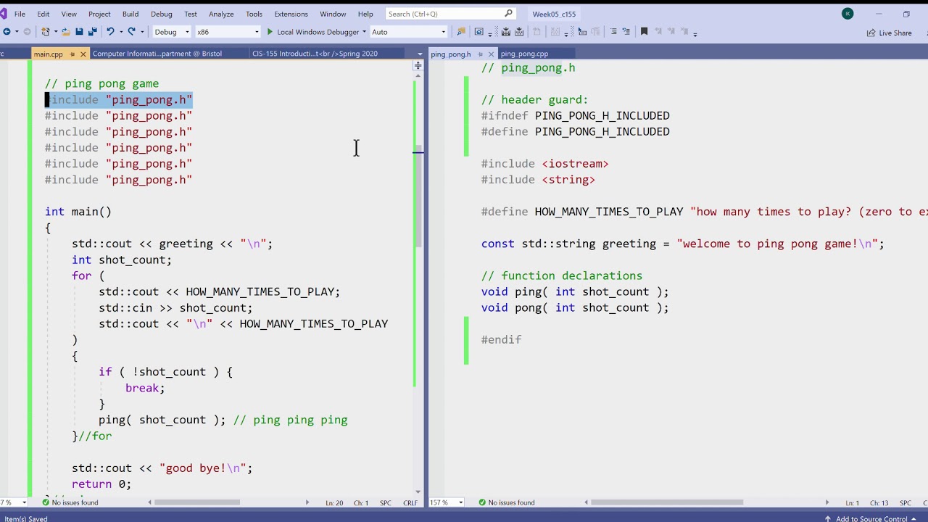Click No issues found in left pane
Screen dimensions: 928x522
(x=70, y=502)
